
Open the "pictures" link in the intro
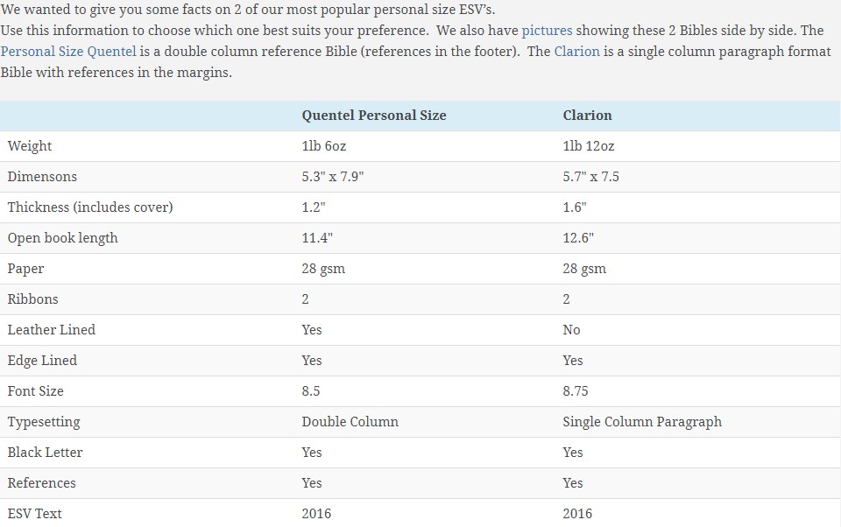(x=547, y=31)
